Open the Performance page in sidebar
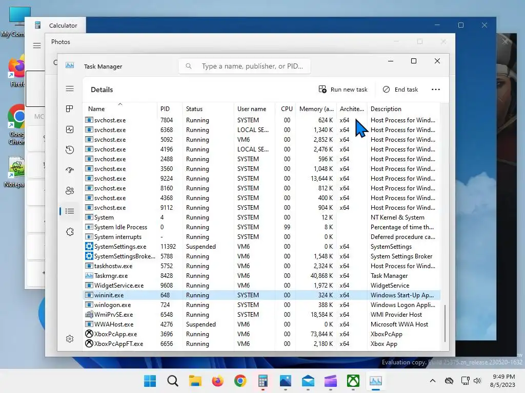525x393 pixels. 70,129
